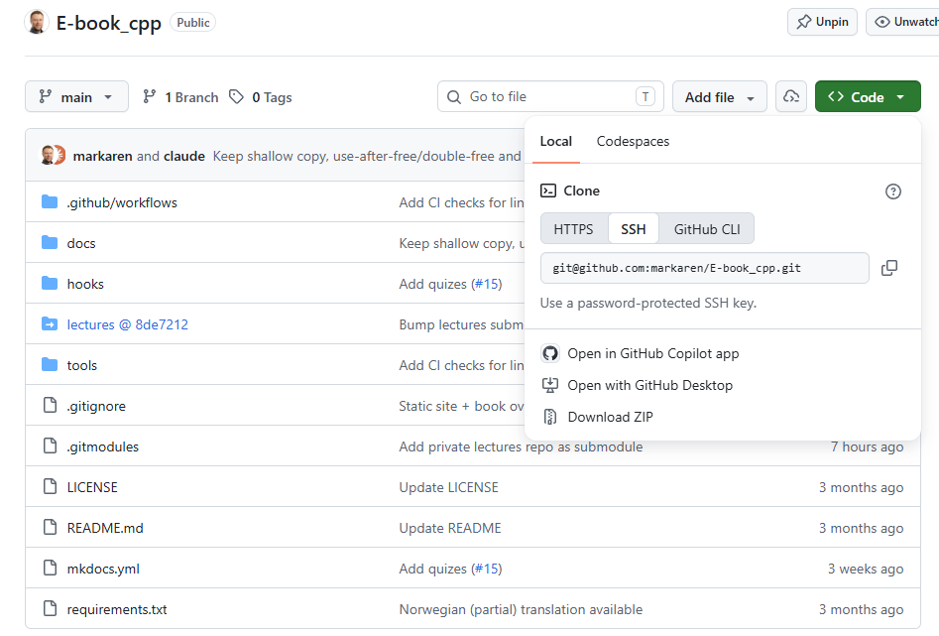Screen dimensions: 939x636
Task: Click the file icon beside mkdocs.yml
Action: 51,568
